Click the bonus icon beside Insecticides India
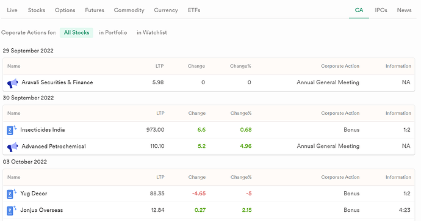 point(12,130)
